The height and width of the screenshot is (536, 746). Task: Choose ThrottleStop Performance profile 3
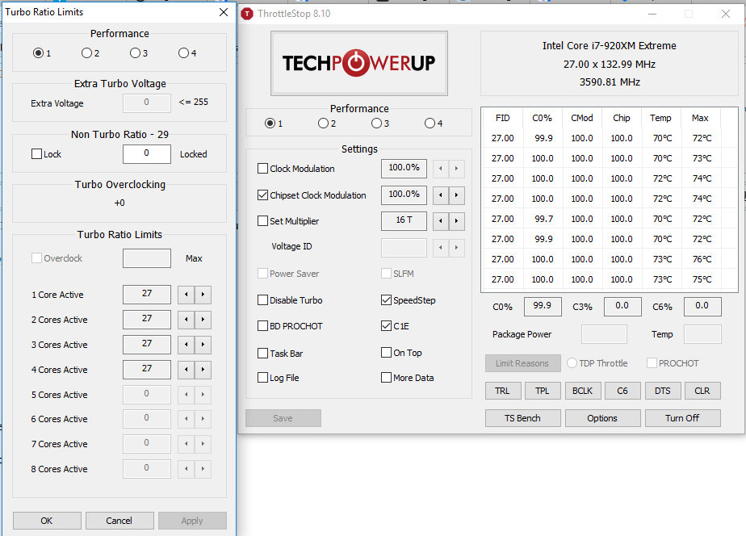(376, 124)
